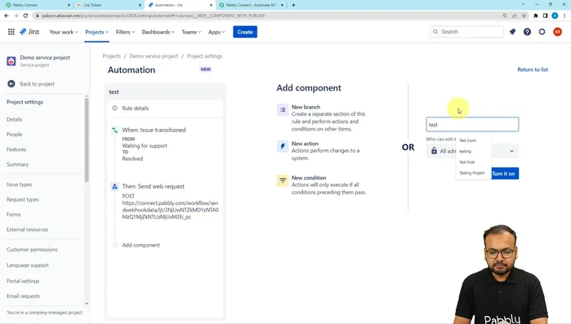The width and height of the screenshot is (571, 324).
Task: Switch to Pabbly Connect - Automate All tab
Action: [251, 5]
